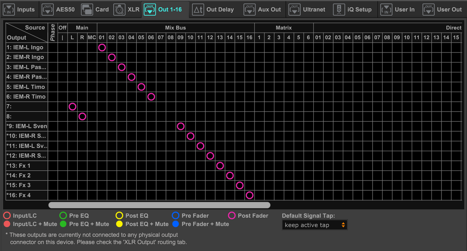Screen dimensions: 467x251
Task: Click the AES50 output icon
Action: [x=48, y=9]
